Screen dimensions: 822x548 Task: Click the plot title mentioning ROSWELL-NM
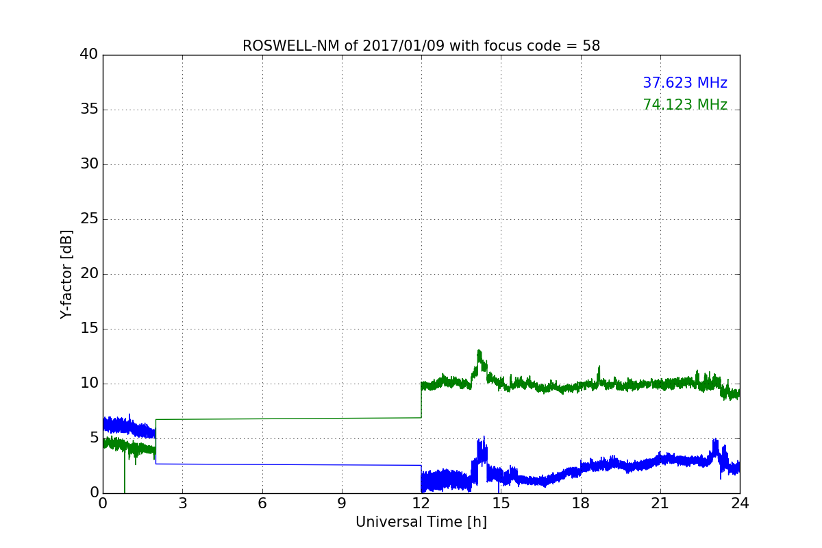click(x=421, y=46)
